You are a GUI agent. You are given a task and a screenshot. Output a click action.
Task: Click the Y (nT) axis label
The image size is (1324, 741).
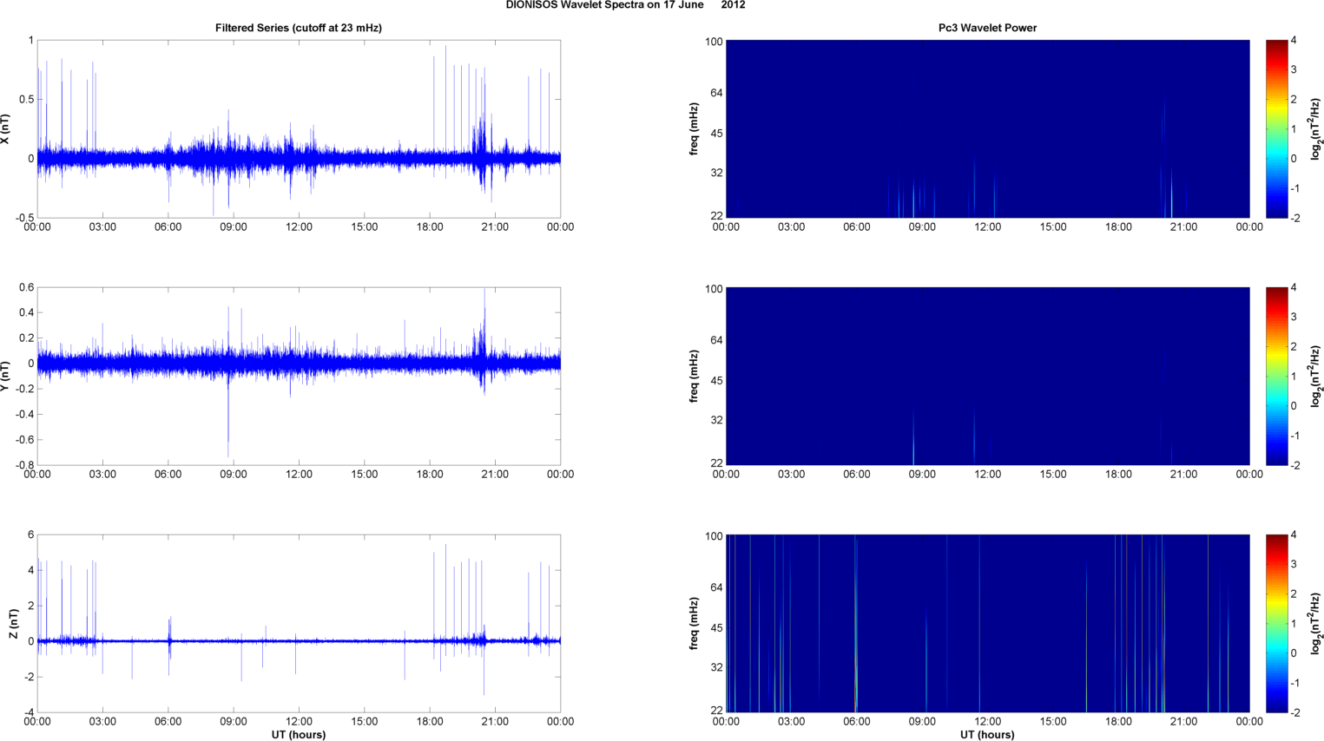6,376
